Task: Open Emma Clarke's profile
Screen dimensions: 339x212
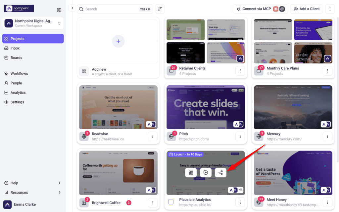Action: [x=20, y=204]
